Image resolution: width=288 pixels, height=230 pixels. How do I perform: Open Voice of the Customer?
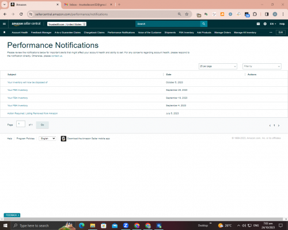click(150, 32)
